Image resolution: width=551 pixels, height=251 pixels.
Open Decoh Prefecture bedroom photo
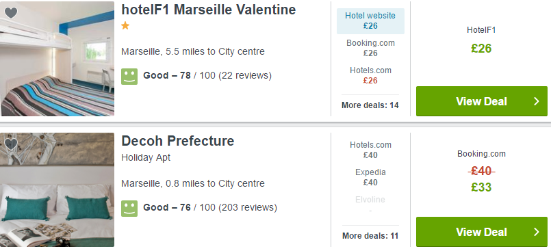[x=57, y=189]
